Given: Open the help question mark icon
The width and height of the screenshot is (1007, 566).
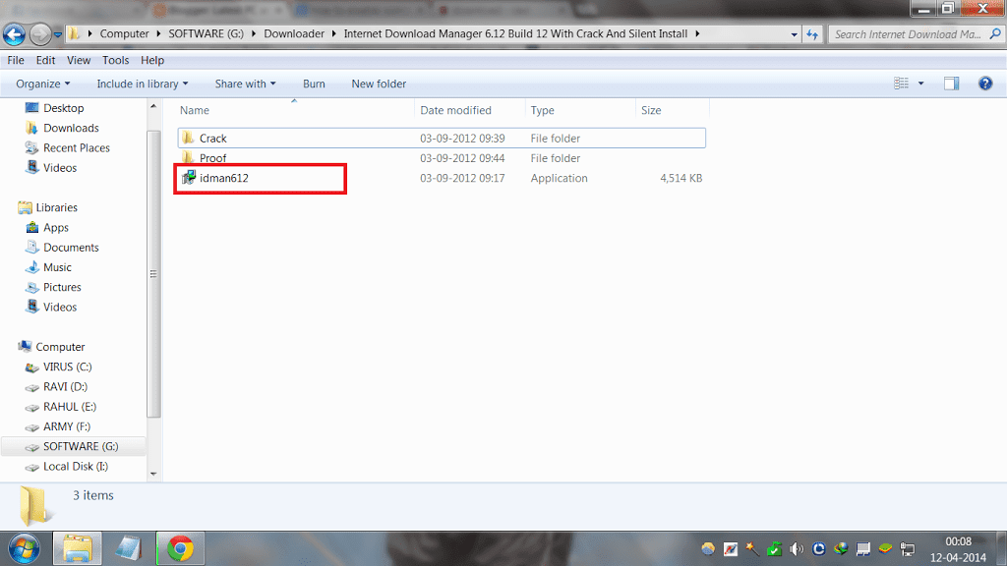Looking at the screenshot, I should point(985,84).
